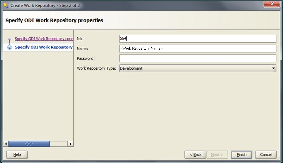This screenshot has width=283, height=163.
Task: Click the blue current-step bullet icon
Action: click(10, 47)
